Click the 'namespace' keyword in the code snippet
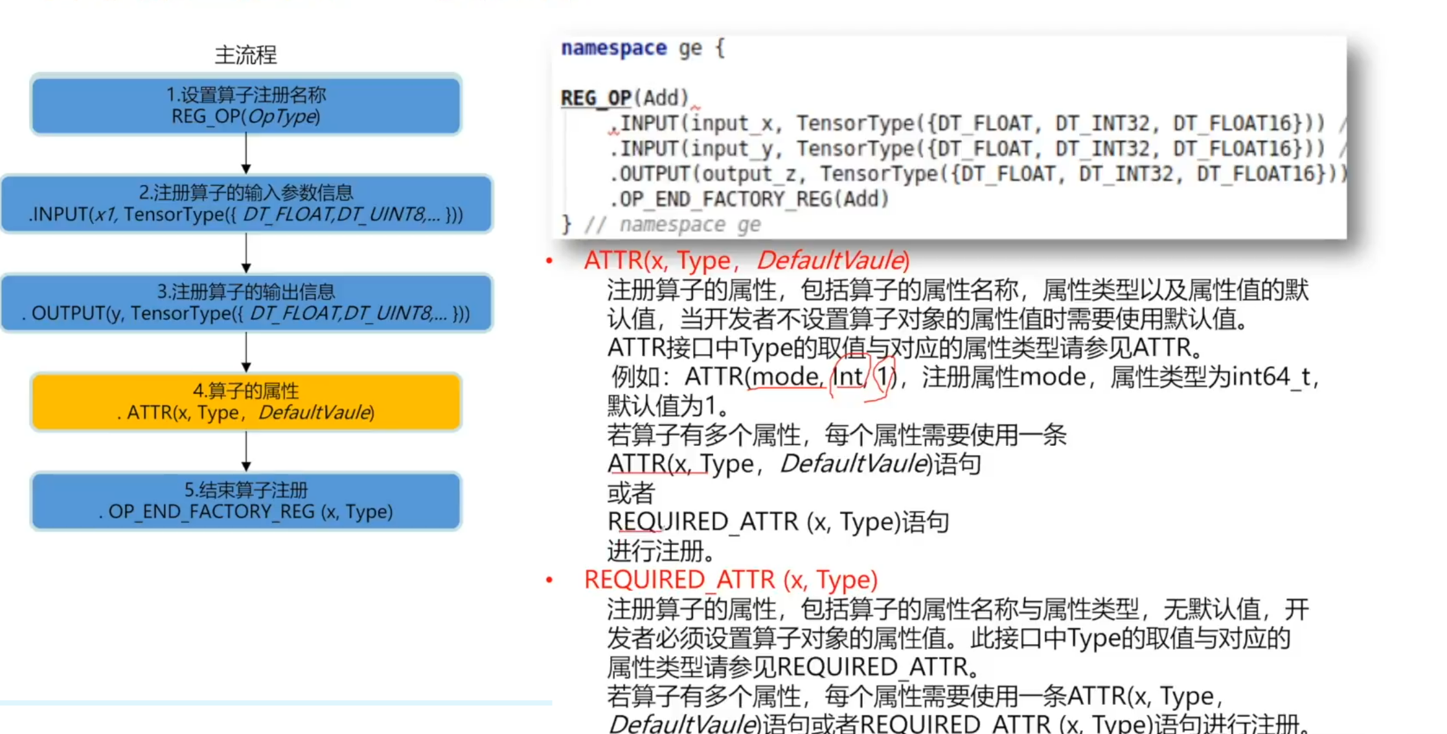The width and height of the screenshot is (1447, 734). pos(613,48)
